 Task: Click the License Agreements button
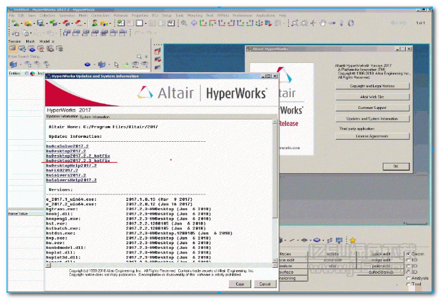tap(372, 136)
